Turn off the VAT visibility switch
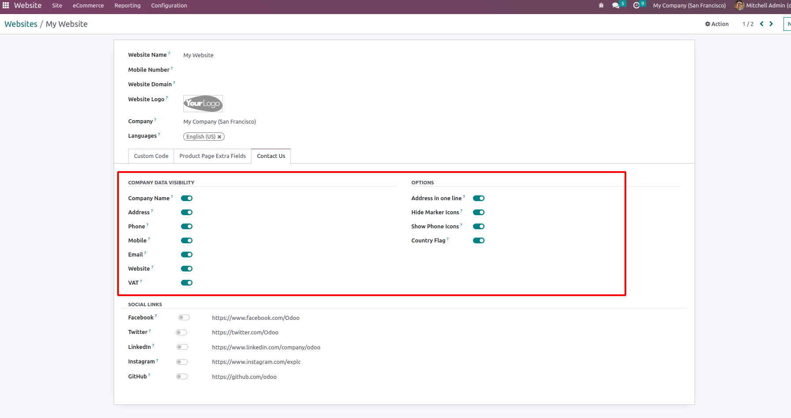This screenshot has width=791, height=418. [187, 283]
